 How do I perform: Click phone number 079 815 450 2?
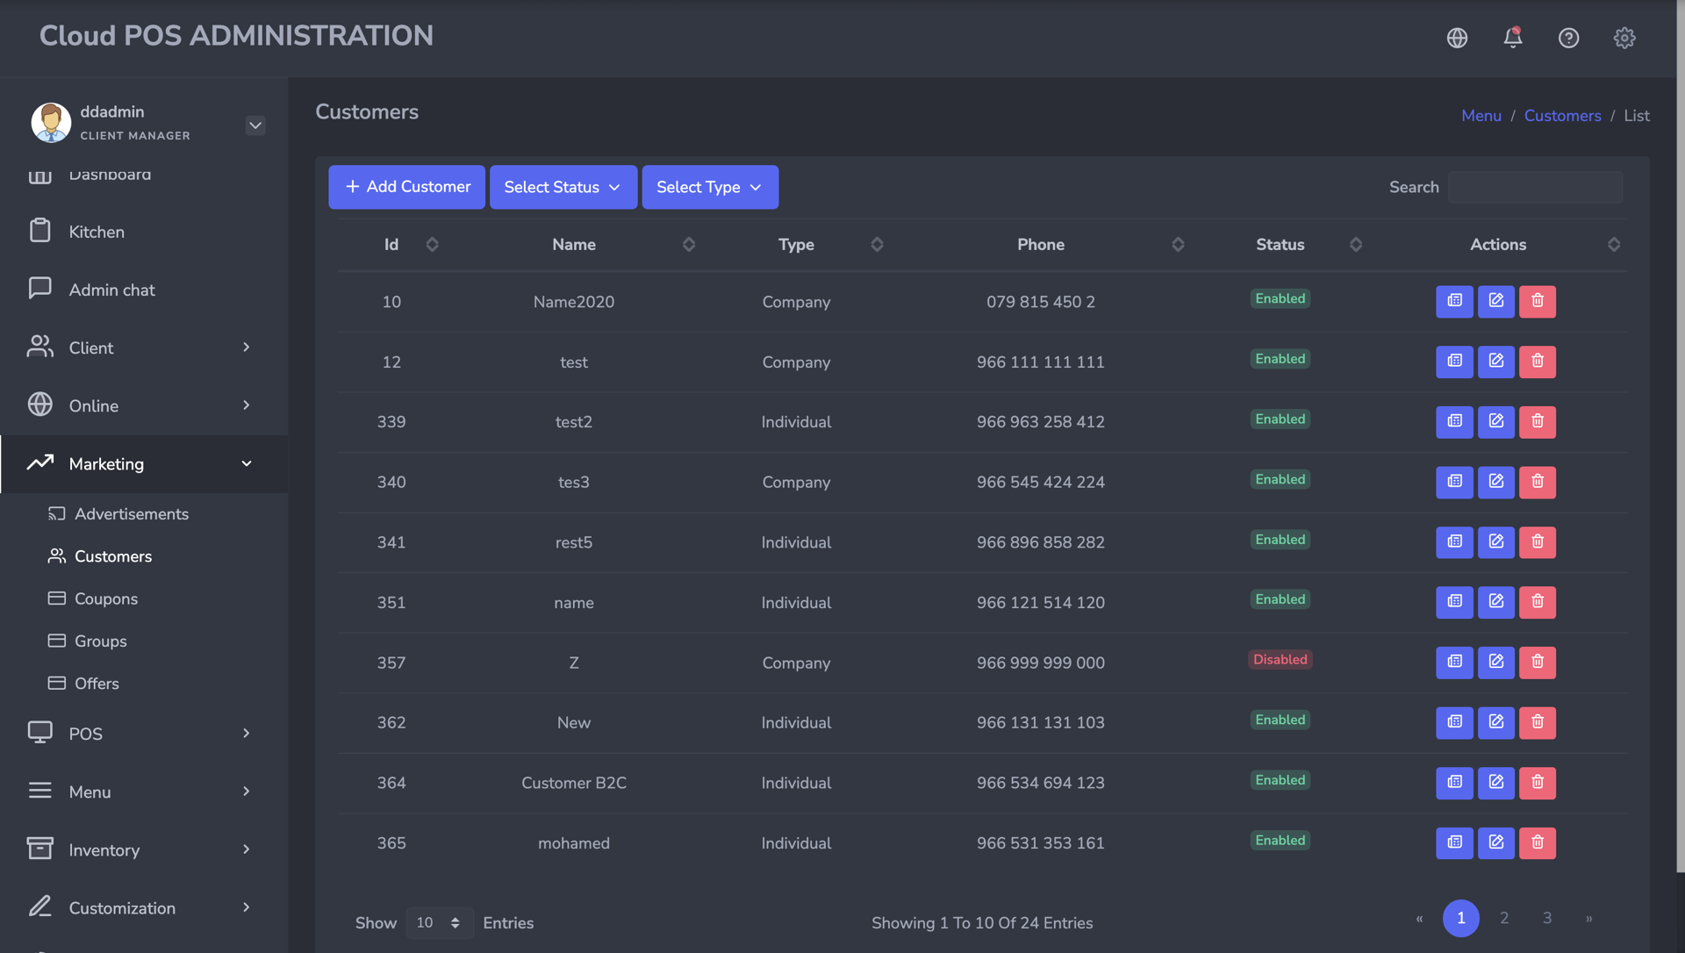point(1041,302)
